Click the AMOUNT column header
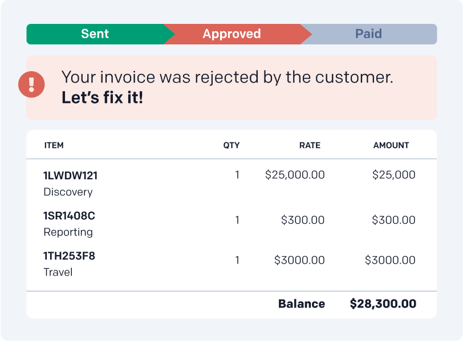 tap(391, 145)
